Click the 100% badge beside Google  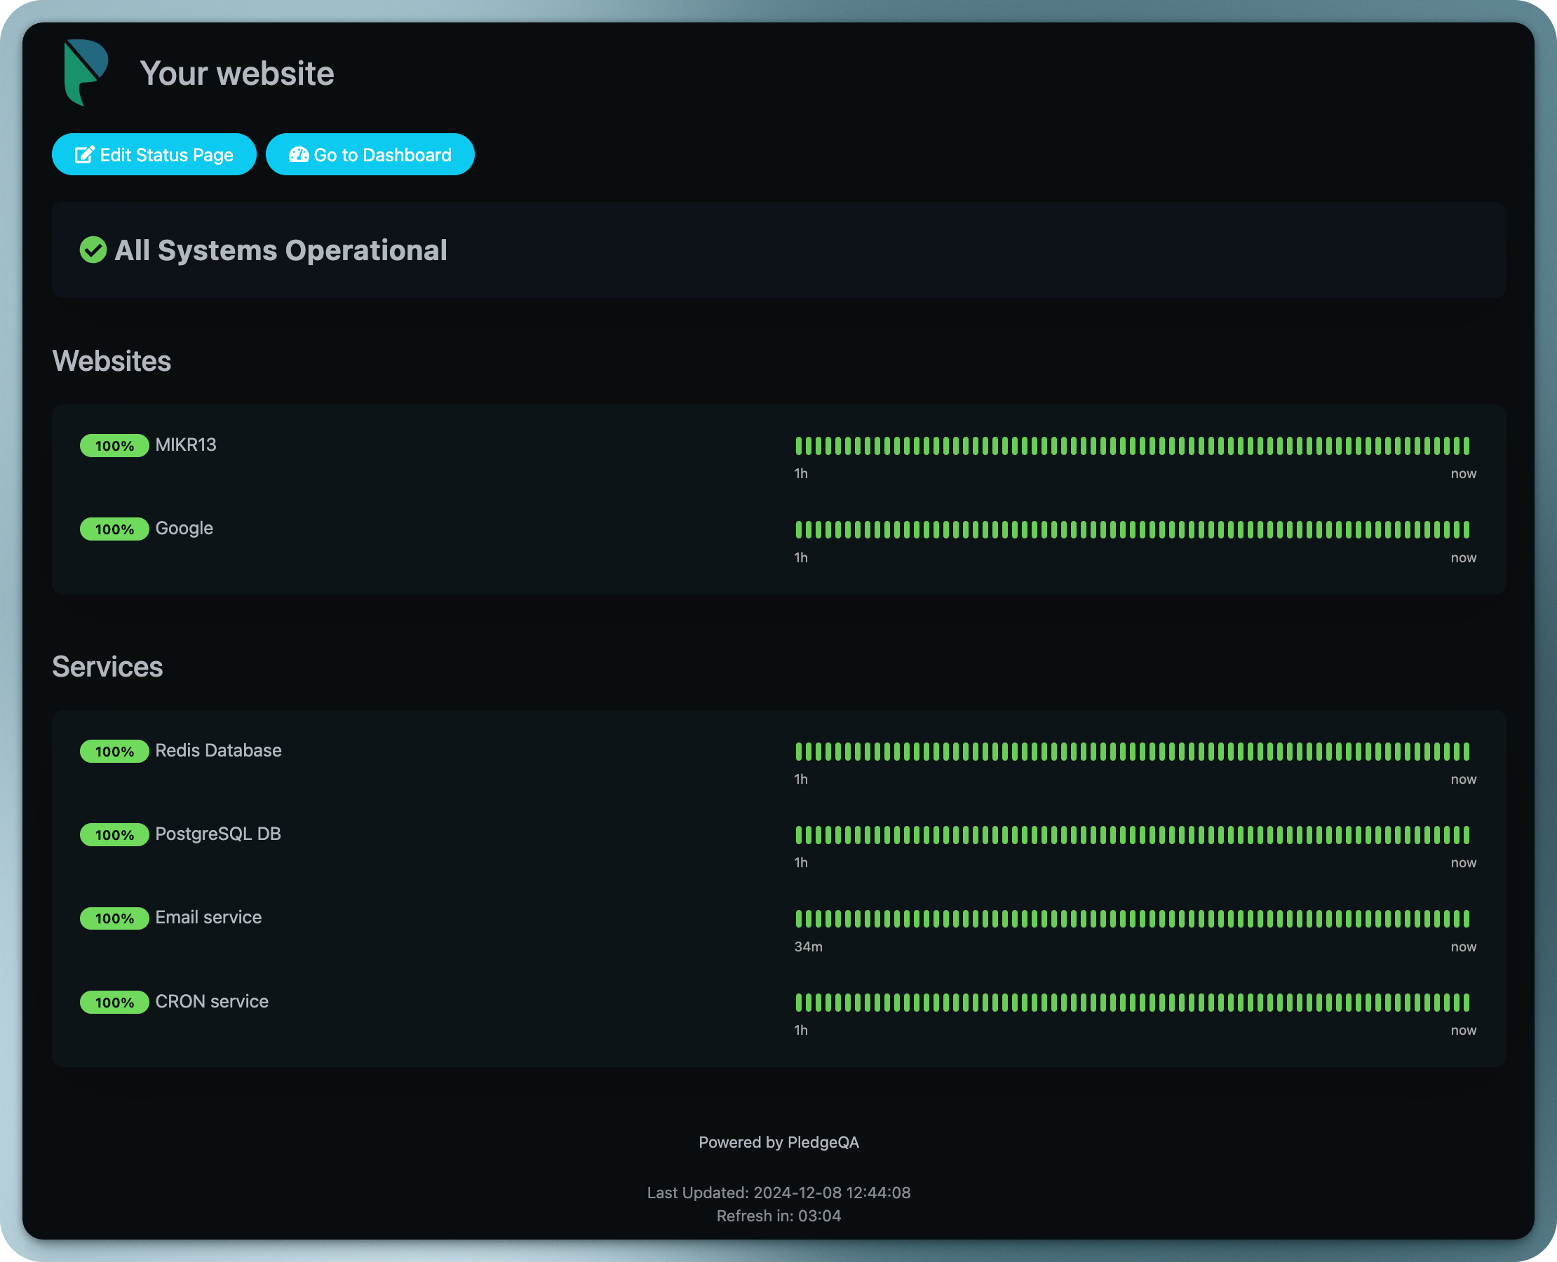point(115,529)
